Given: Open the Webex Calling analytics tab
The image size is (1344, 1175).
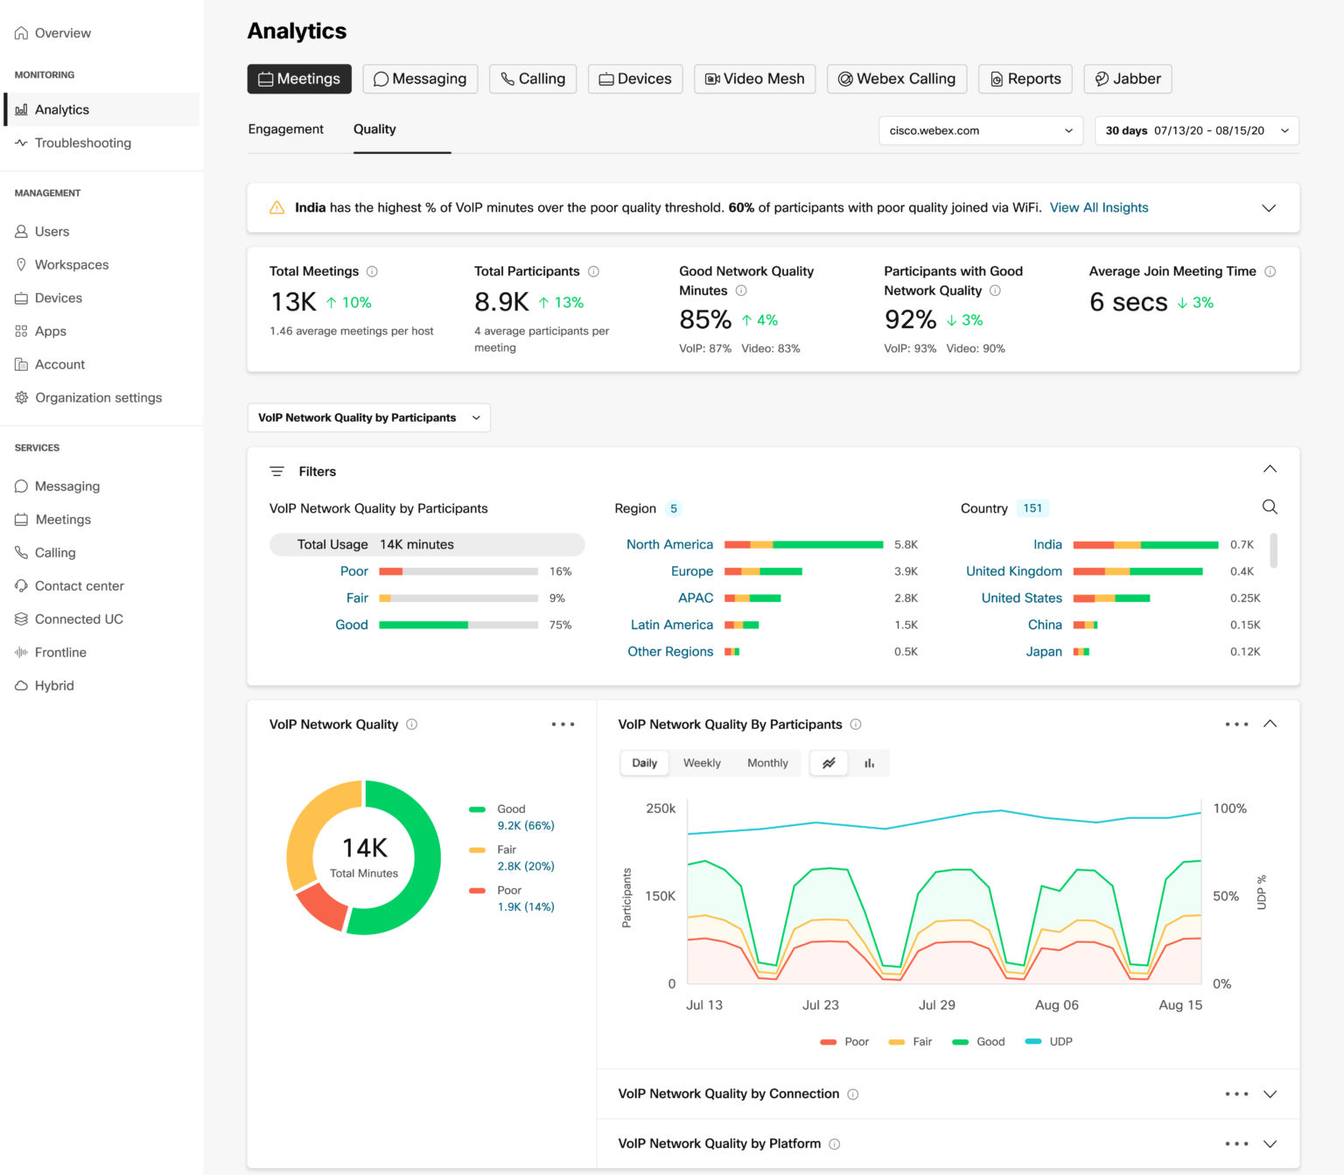Looking at the screenshot, I should [x=897, y=79].
